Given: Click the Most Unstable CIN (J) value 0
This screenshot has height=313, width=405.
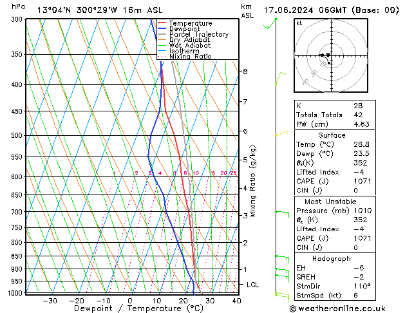Looking at the screenshot, I should 355,247.
